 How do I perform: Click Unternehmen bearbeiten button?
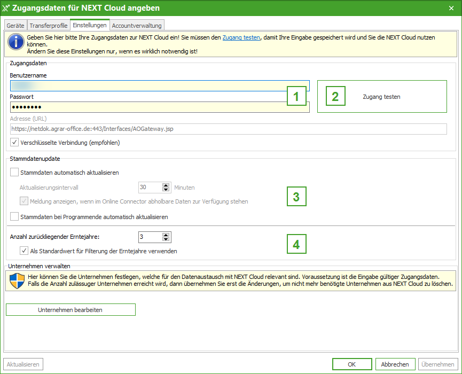pyautogui.click(x=71, y=310)
